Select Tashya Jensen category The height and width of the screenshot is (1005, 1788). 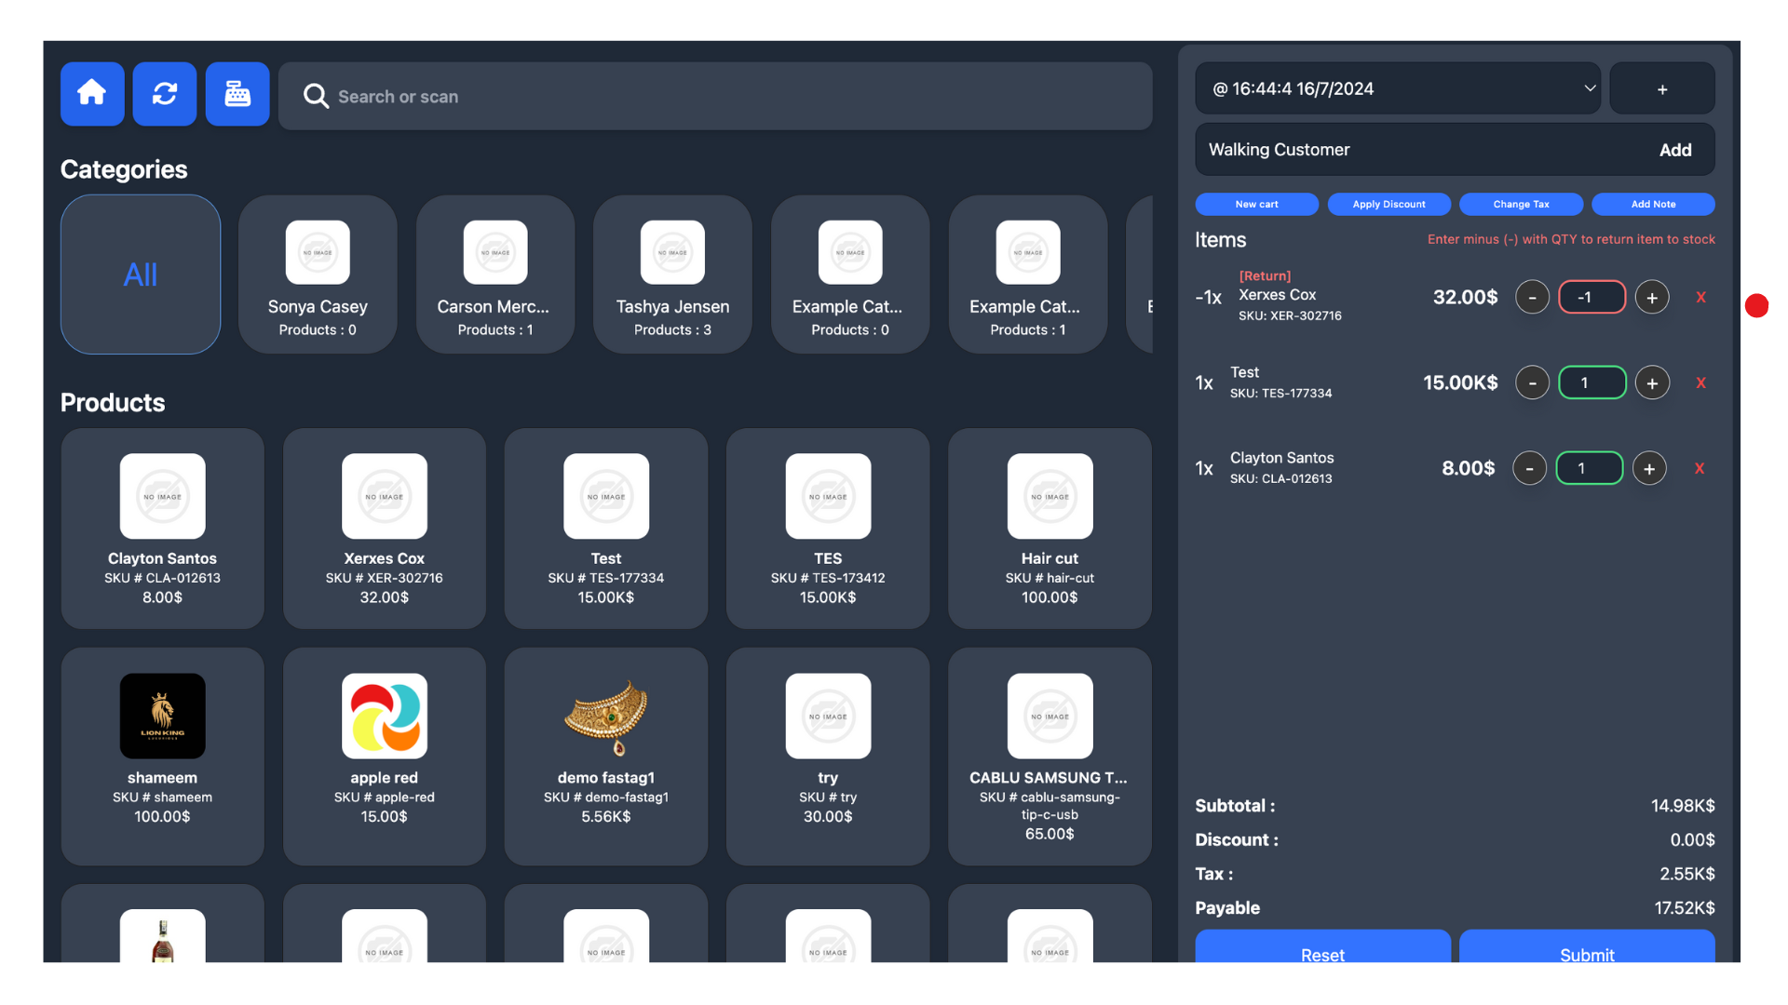tap(672, 275)
